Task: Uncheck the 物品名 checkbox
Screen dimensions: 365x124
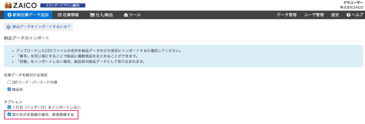Action: [x=9, y=89]
